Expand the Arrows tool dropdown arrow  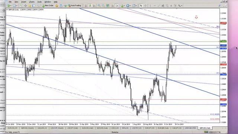coord(182,6)
